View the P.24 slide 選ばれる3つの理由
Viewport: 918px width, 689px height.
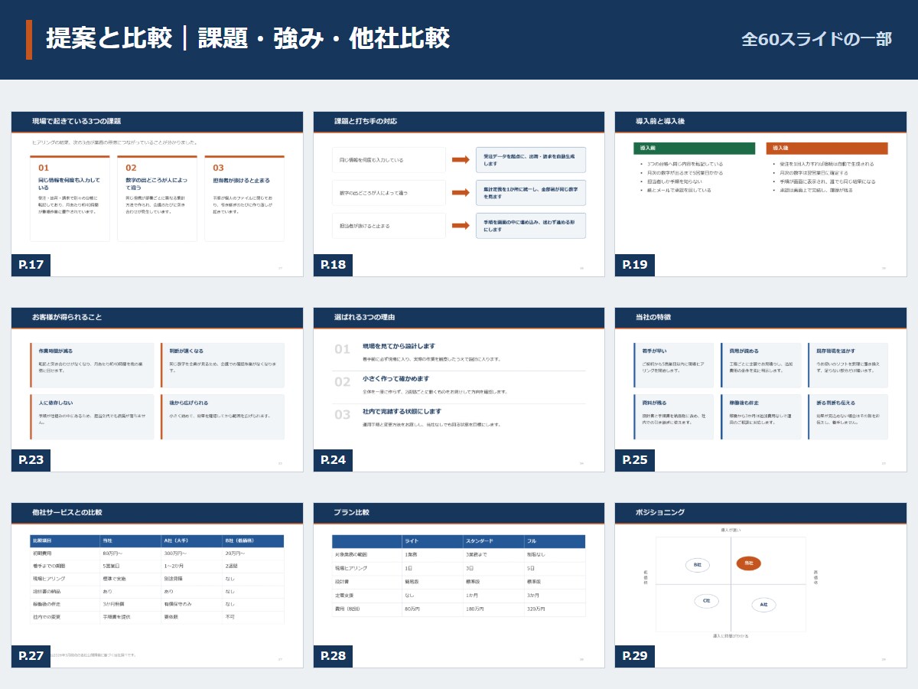[459, 390]
